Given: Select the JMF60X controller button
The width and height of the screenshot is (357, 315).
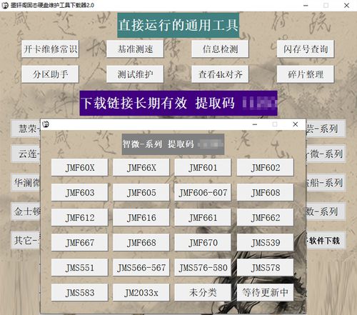Looking at the screenshot, I should coord(79,168).
